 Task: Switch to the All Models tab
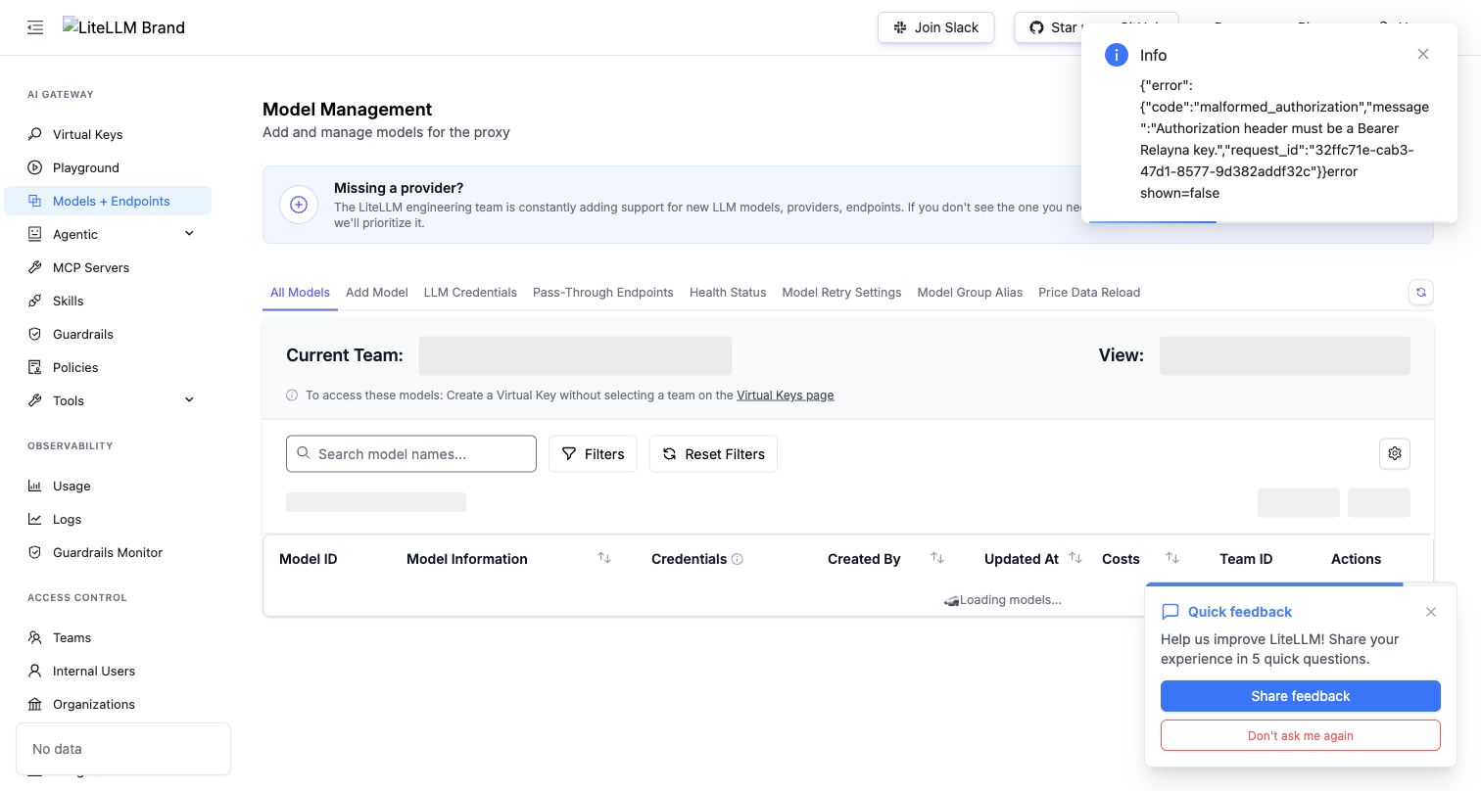(300, 292)
